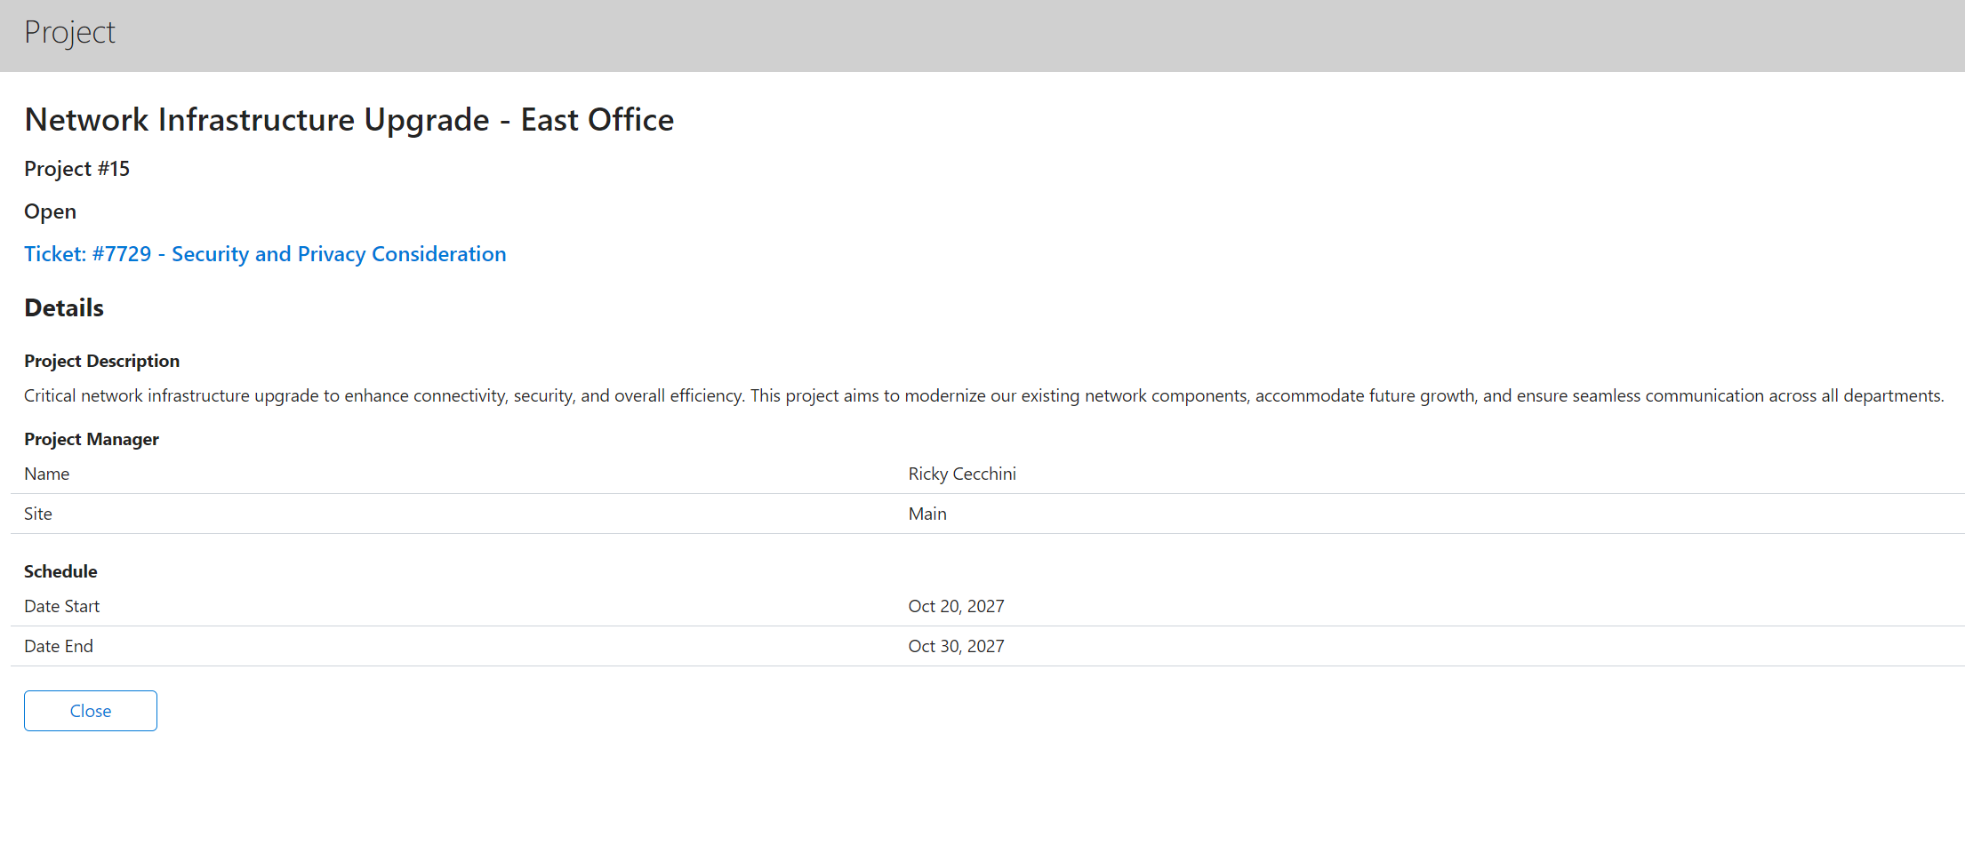Select the end date Oct 30, 2027

click(x=956, y=646)
